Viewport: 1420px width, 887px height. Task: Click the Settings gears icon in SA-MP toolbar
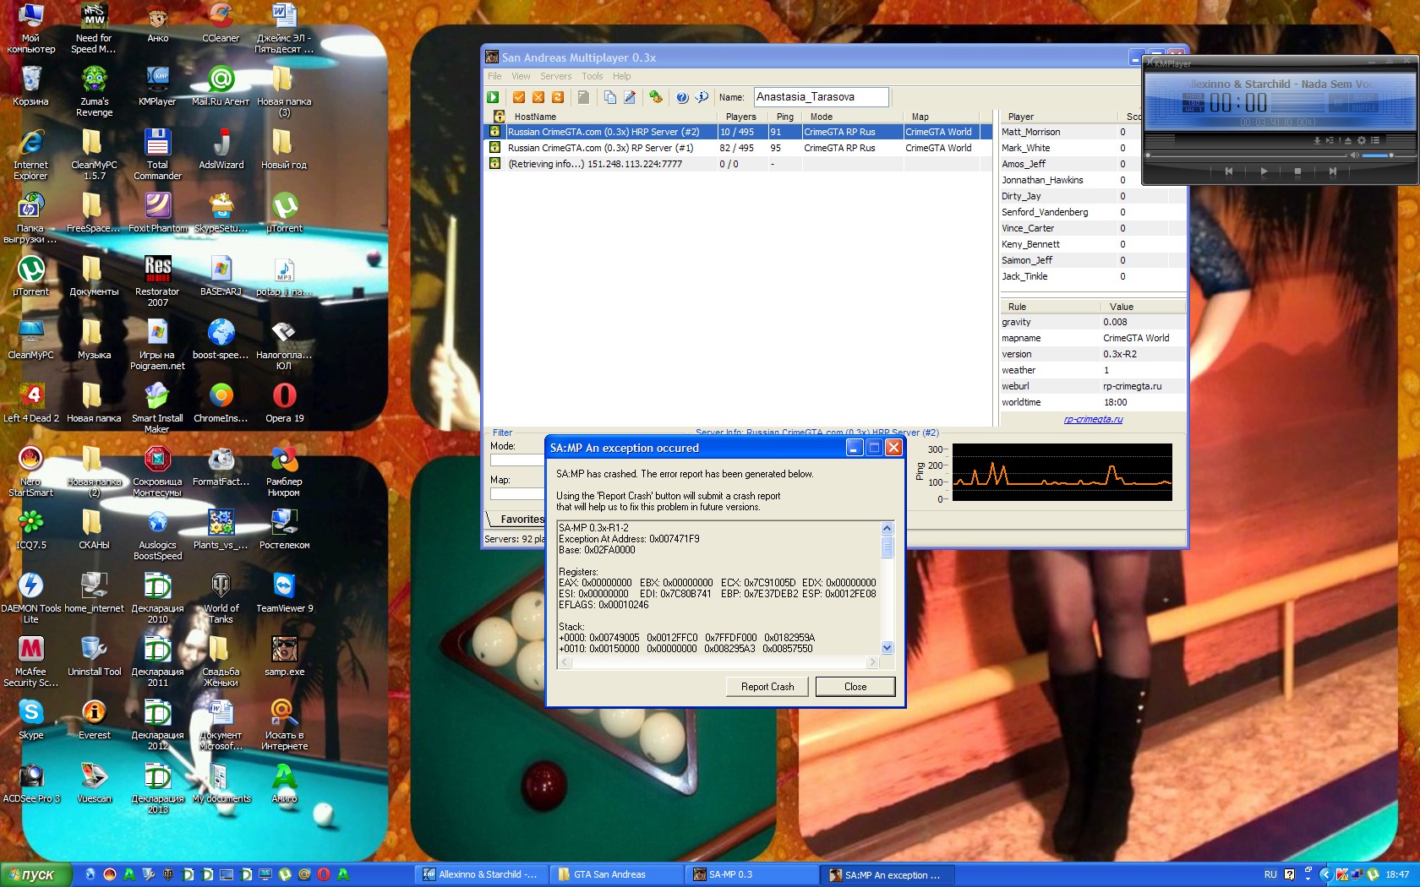click(x=655, y=97)
